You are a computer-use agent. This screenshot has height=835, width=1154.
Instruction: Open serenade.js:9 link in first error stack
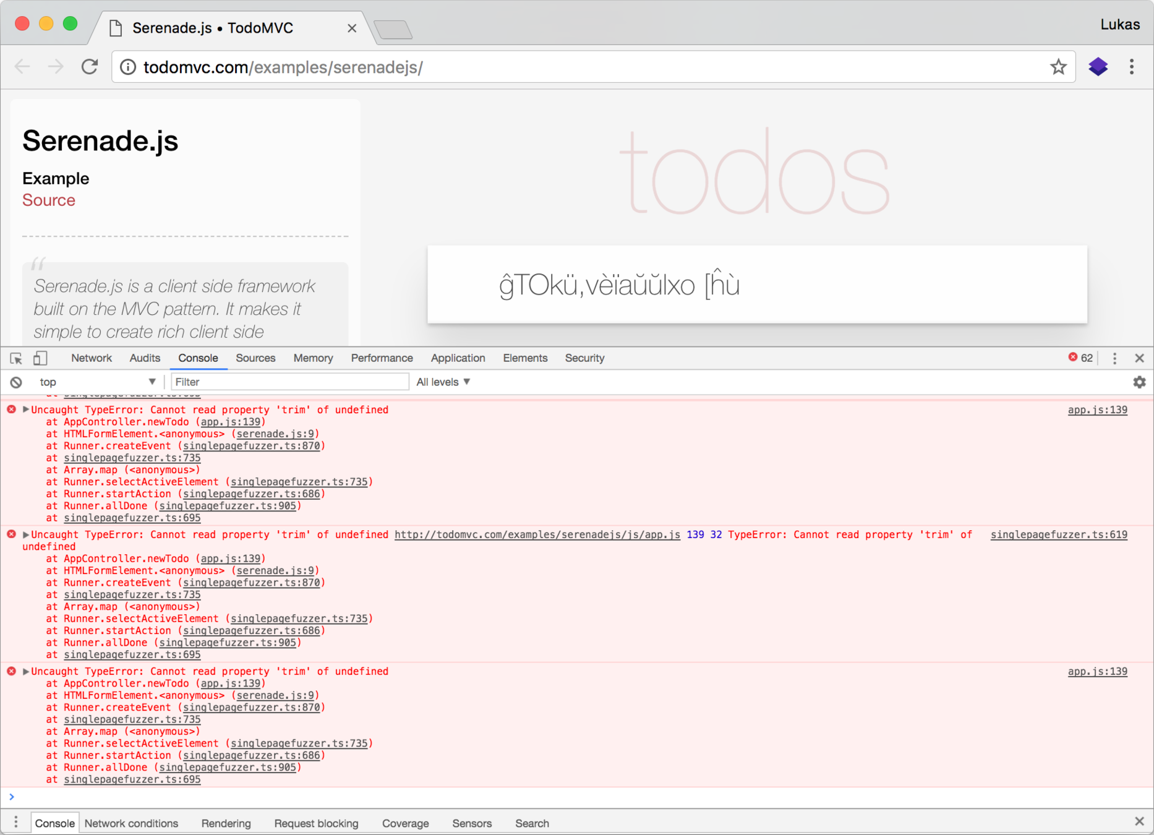click(x=275, y=434)
